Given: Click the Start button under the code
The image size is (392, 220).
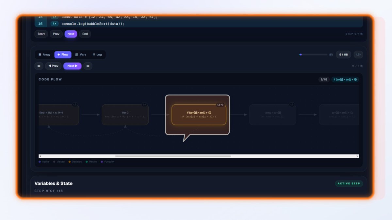Looking at the screenshot, I should pos(41,34).
